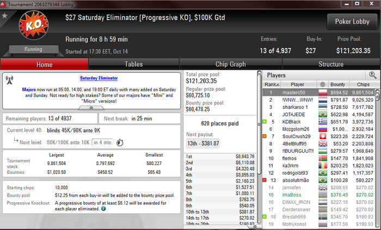Click the K.O. tournament logo

[x=34, y=25]
